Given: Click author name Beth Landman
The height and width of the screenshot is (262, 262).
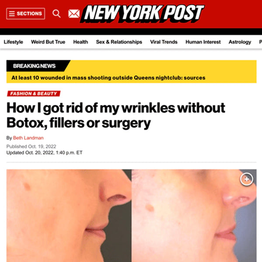Looking at the screenshot, I should pyautogui.click(x=28, y=138).
